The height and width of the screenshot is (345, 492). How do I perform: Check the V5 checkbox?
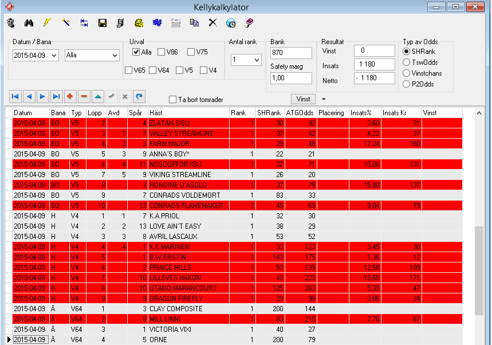click(x=179, y=70)
